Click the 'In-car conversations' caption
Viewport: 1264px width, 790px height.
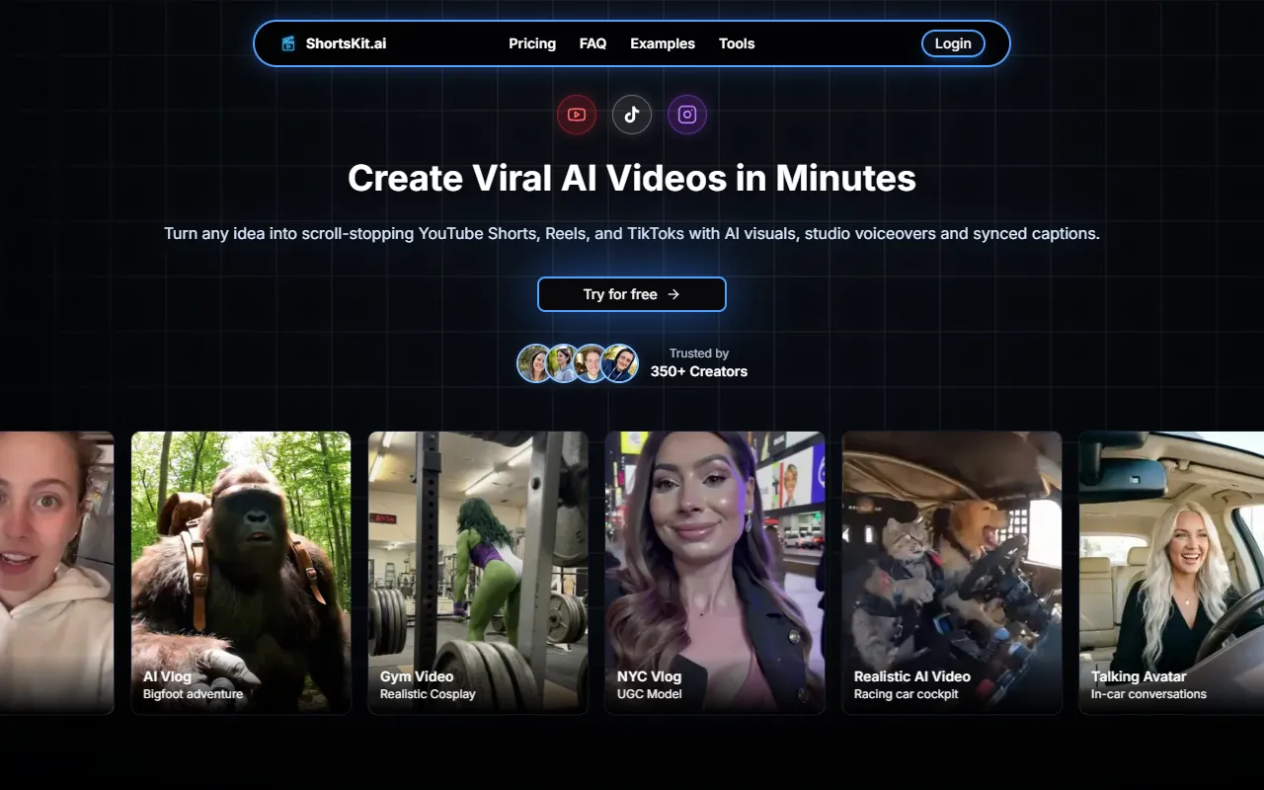[1148, 694]
